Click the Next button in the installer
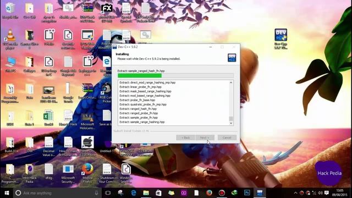The image size is (352, 198). pos(205,137)
